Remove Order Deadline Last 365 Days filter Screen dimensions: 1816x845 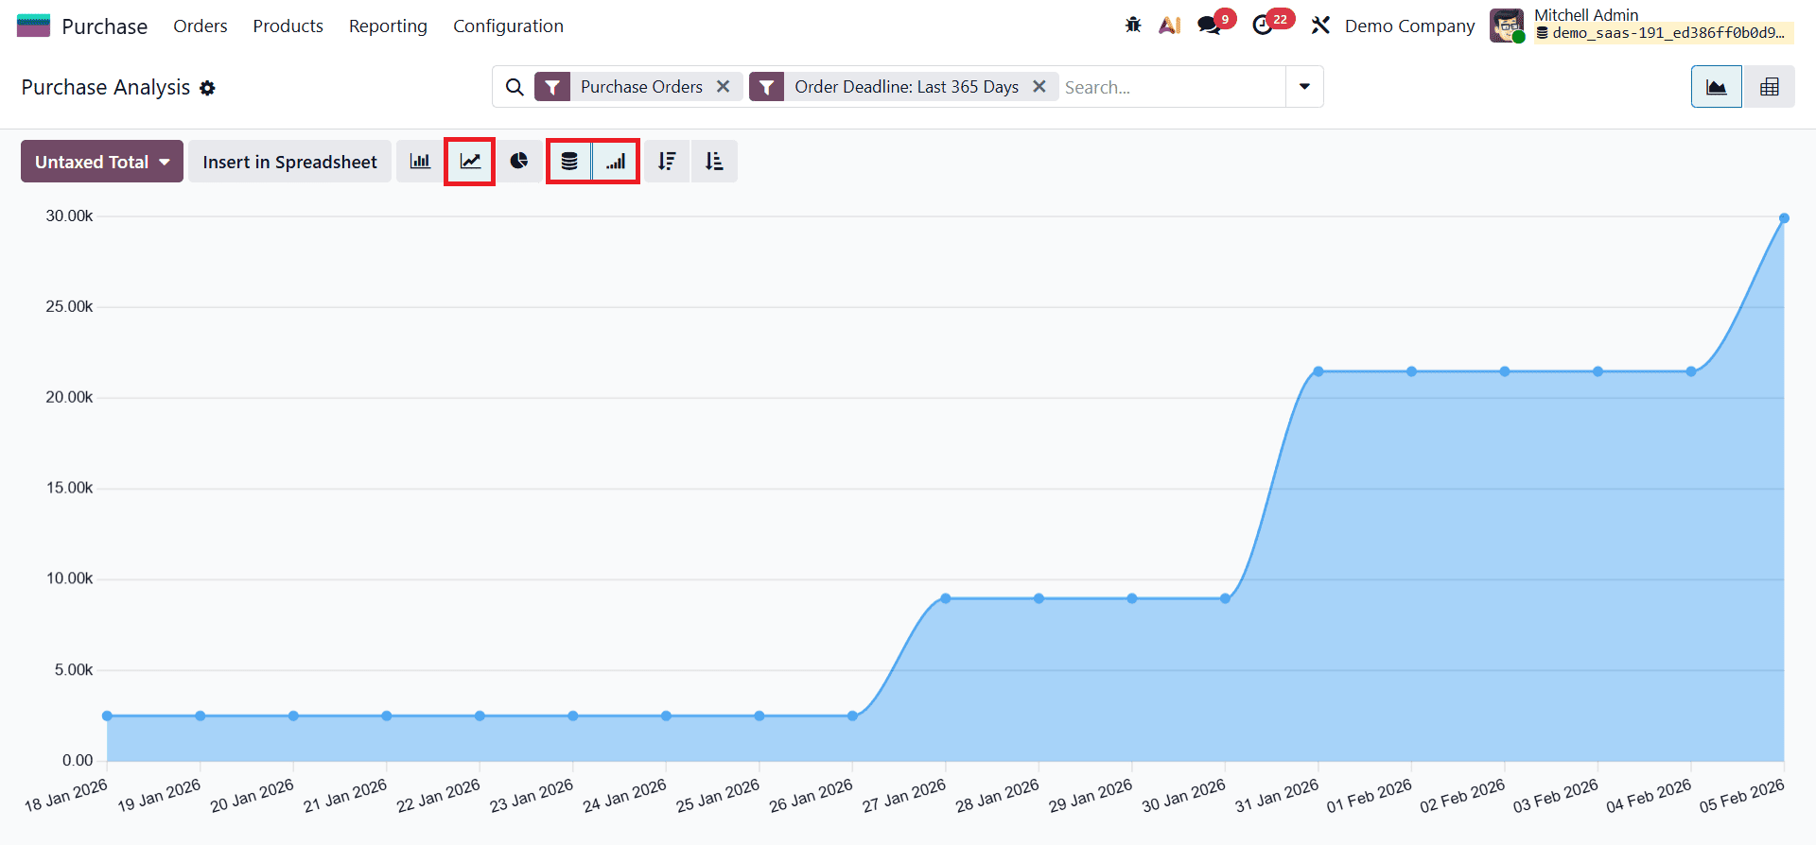1039,86
